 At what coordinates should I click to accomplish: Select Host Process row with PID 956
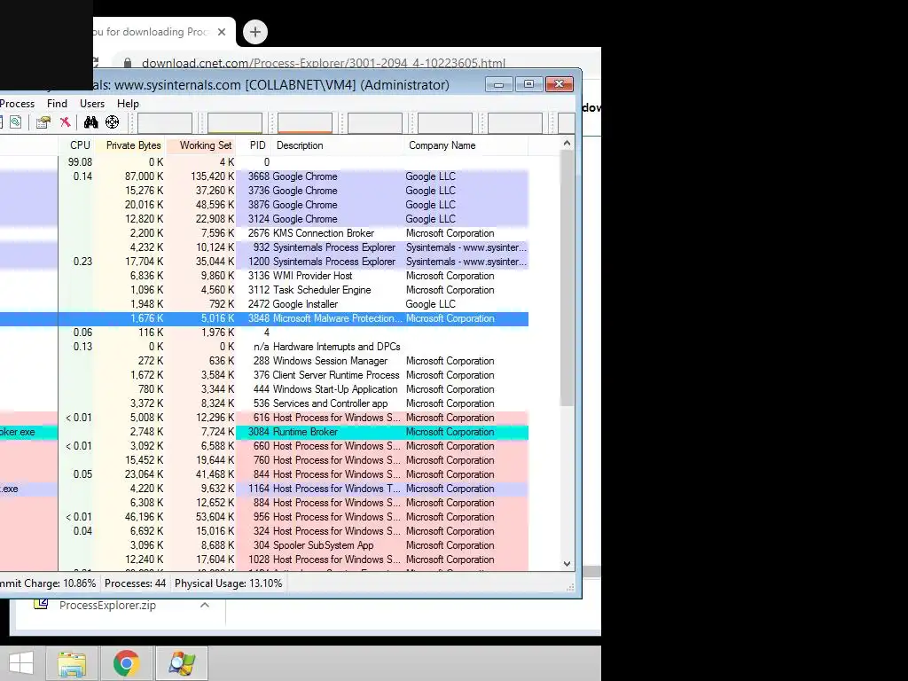(264, 517)
